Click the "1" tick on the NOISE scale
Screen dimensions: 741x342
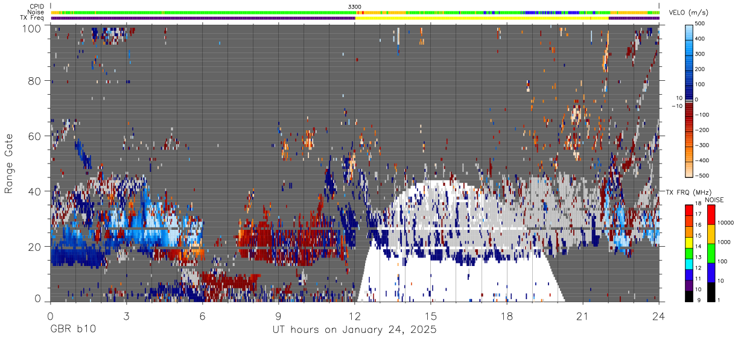tap(720, 301)
